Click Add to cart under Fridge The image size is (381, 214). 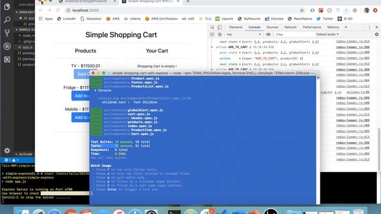click(x=81, y=96)
